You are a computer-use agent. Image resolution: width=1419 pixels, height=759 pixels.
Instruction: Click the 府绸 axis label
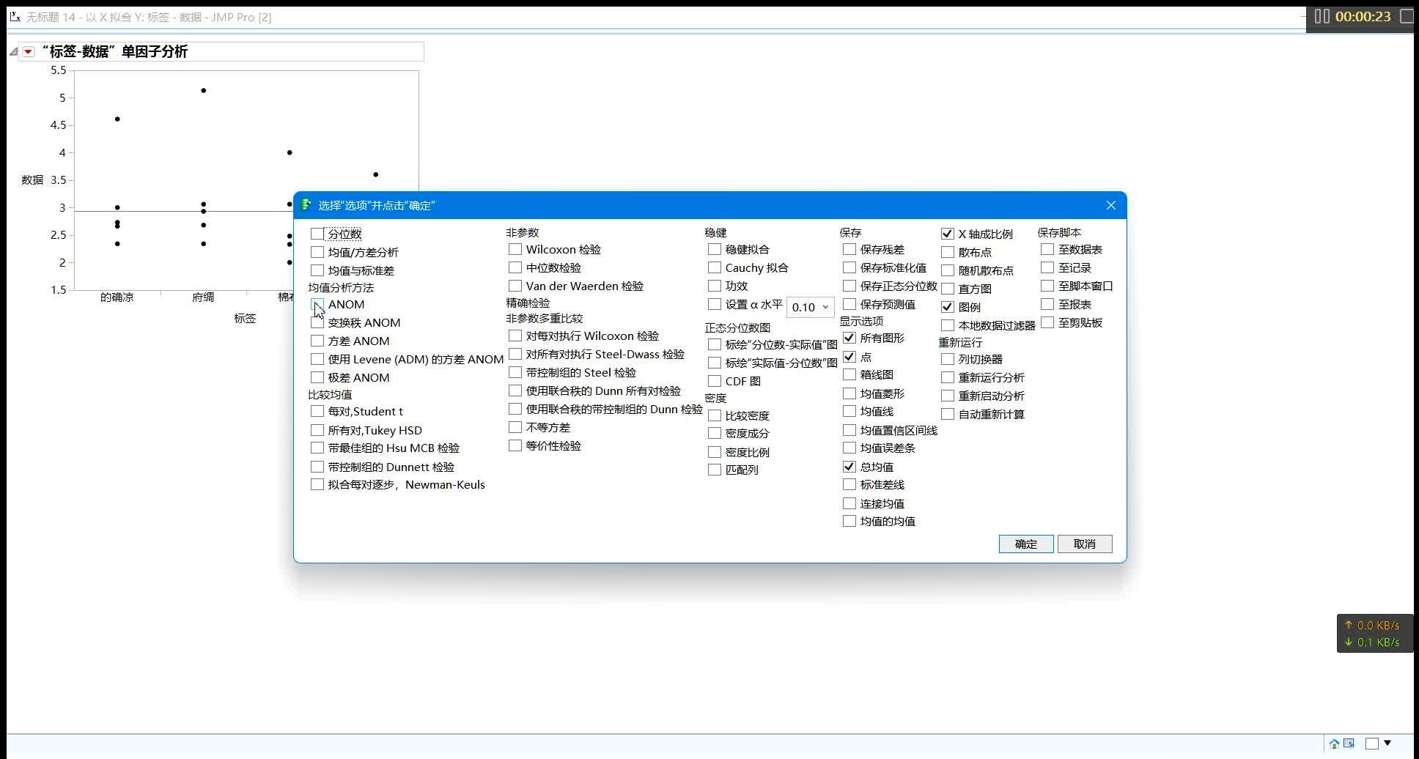203,297
